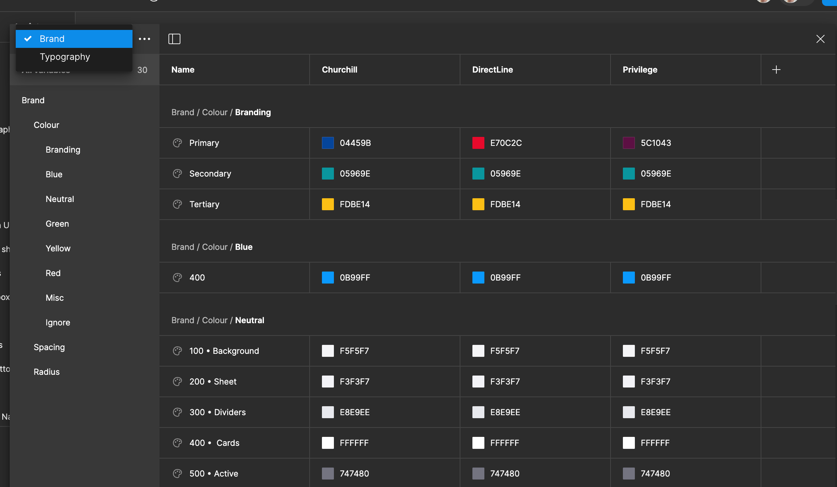Toggle the sidebar panel icon
Viewport: 837px width, 487px height.
click(x=174, y=39)
